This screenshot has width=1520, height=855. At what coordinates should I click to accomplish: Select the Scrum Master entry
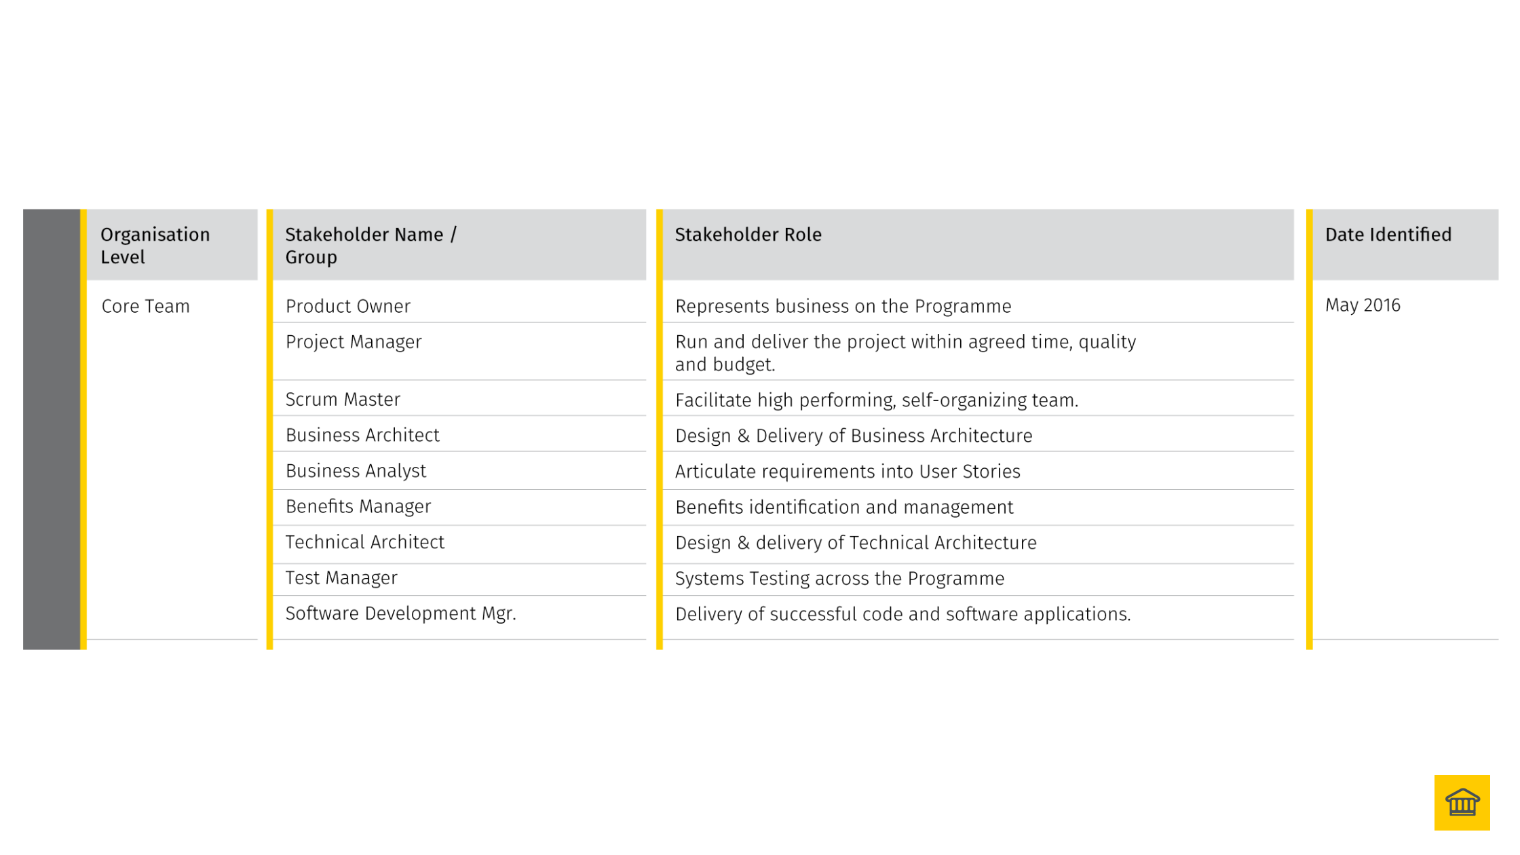point(343,399)
